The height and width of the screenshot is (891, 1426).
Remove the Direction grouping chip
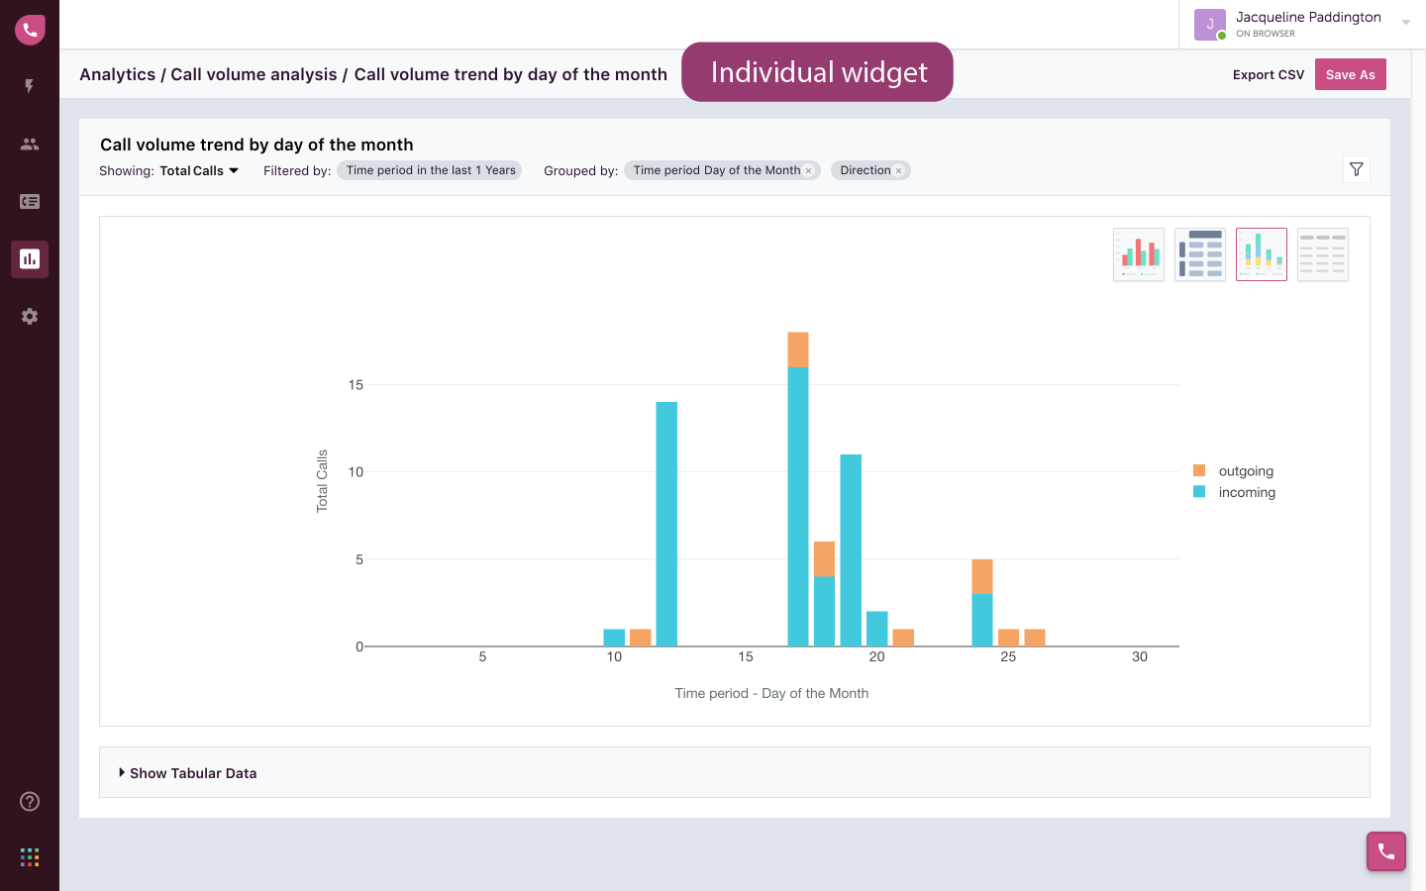point(899,171)
